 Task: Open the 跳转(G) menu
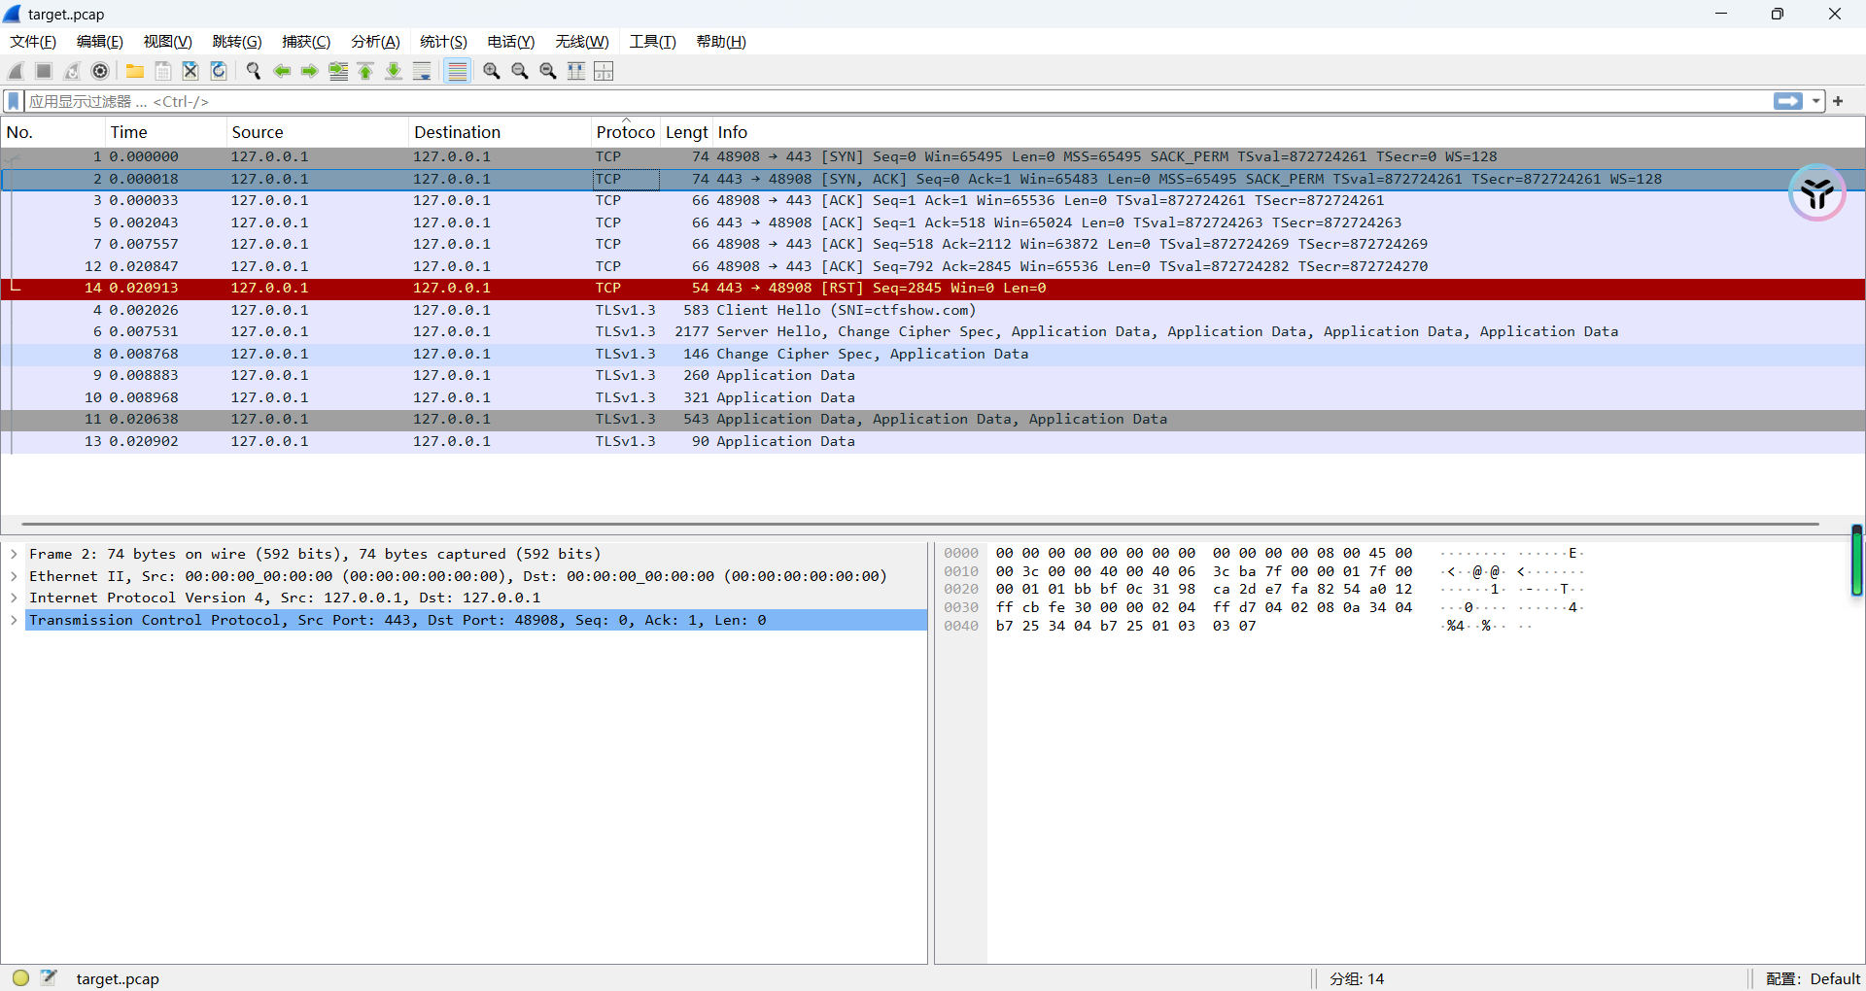[237, 42]
